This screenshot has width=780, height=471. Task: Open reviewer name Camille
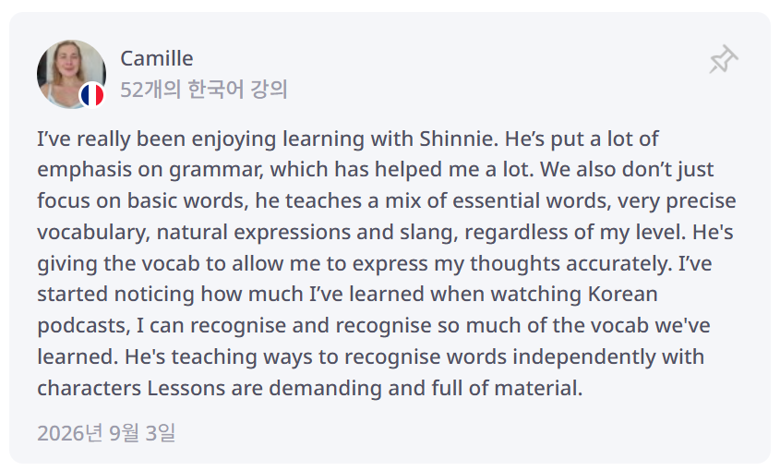tap(157, 58)
